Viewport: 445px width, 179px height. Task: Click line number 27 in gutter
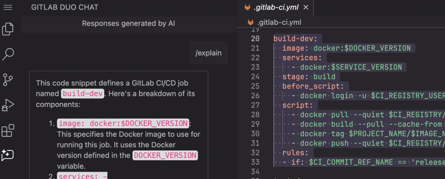coord(255,105)
